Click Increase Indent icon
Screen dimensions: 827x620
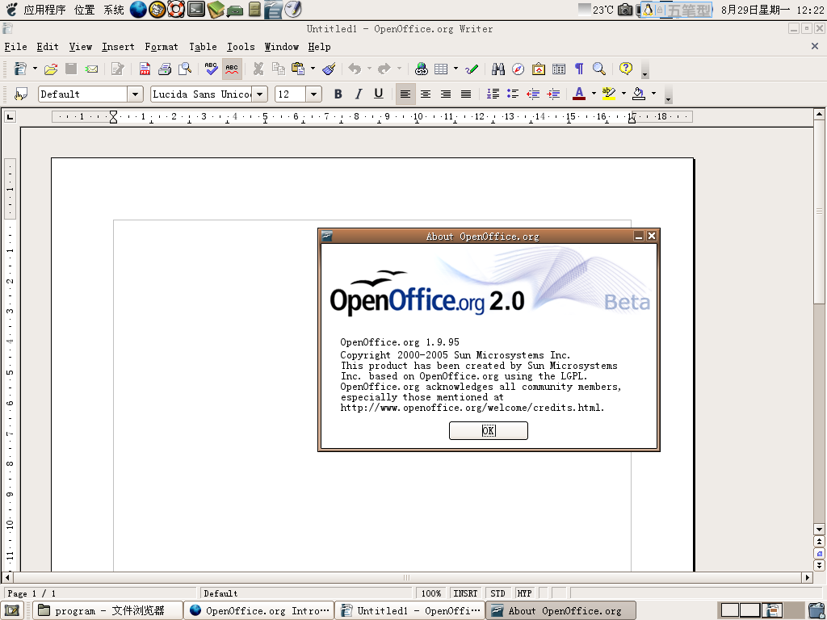coord(553,94)
